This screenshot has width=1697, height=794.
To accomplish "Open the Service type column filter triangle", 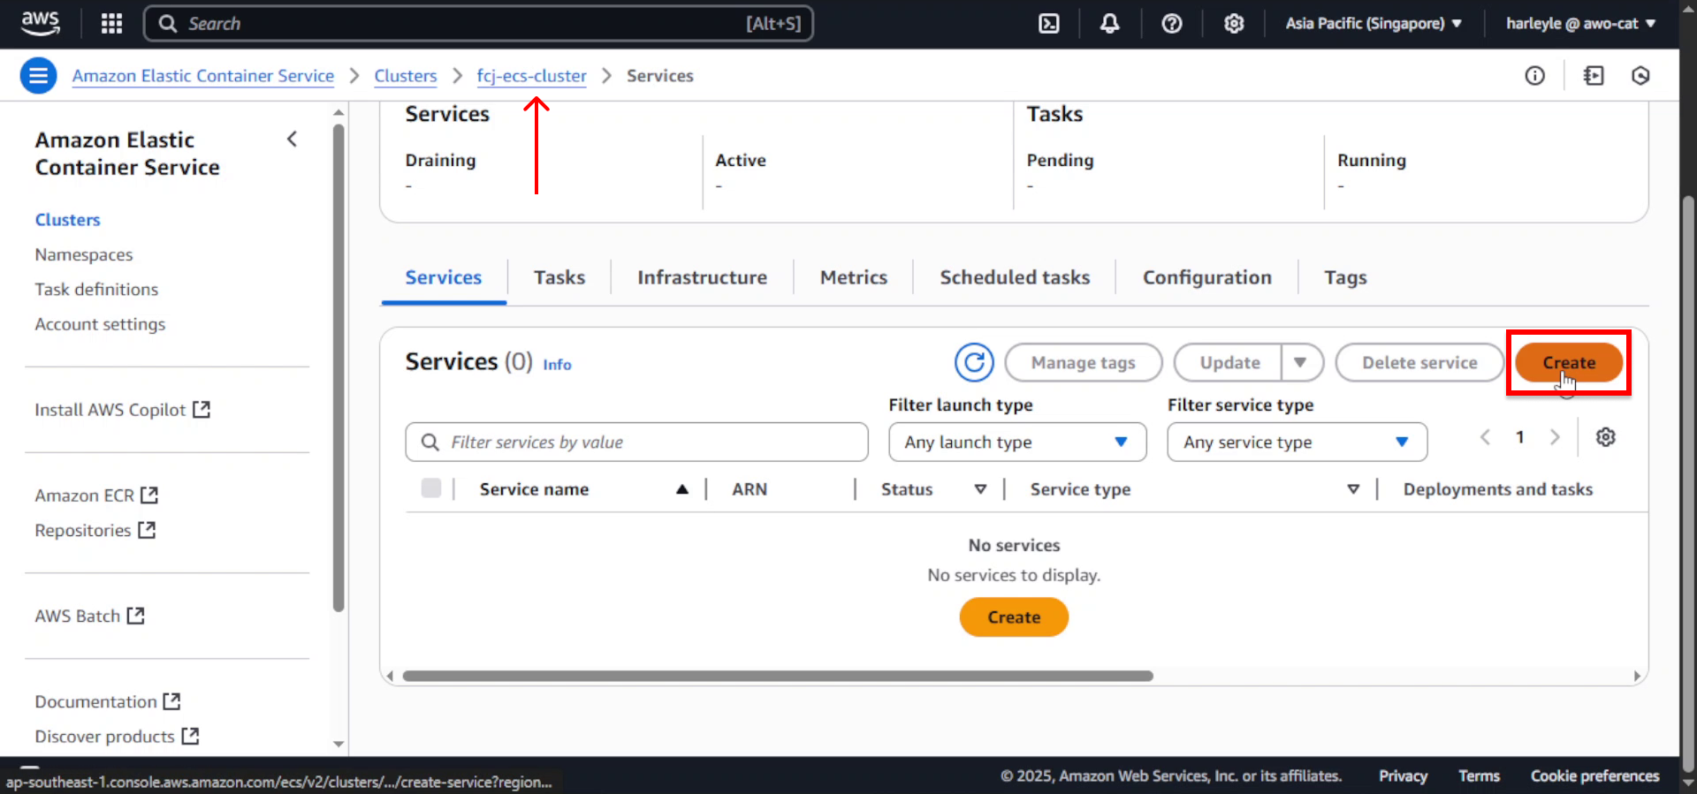I will (x=1353, y=489).
